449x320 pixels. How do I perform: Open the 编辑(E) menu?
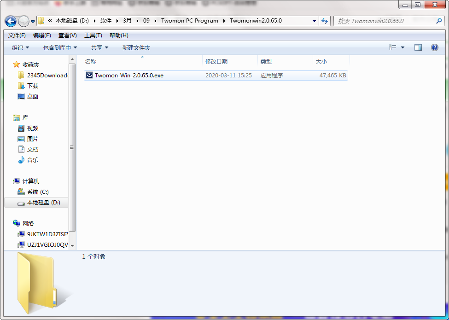pos(42,35)
